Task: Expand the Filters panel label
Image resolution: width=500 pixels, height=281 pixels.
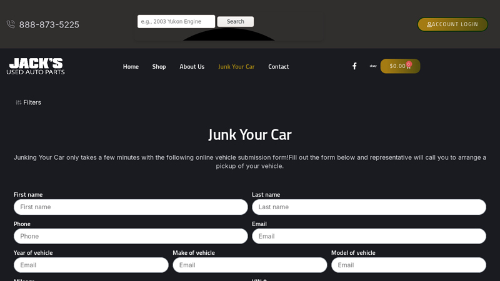Action: (32, 102)
